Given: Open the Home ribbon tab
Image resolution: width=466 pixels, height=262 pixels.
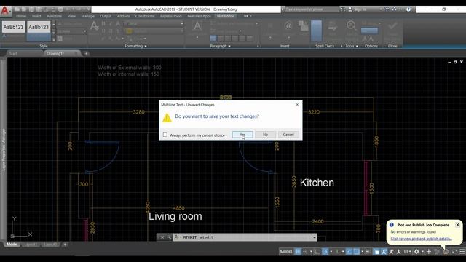Looking at the screenshot, I should pos(21,16).
